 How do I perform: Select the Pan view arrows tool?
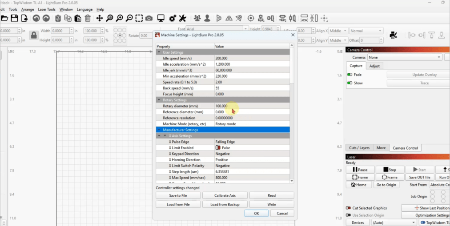click(x=99, y=18)
